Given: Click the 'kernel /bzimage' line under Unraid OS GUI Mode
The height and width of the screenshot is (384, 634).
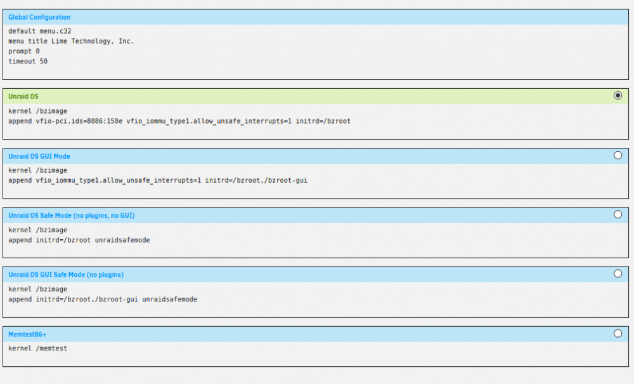Looking at the screenshot, I should pyautogui.click(x=37, y=170).
